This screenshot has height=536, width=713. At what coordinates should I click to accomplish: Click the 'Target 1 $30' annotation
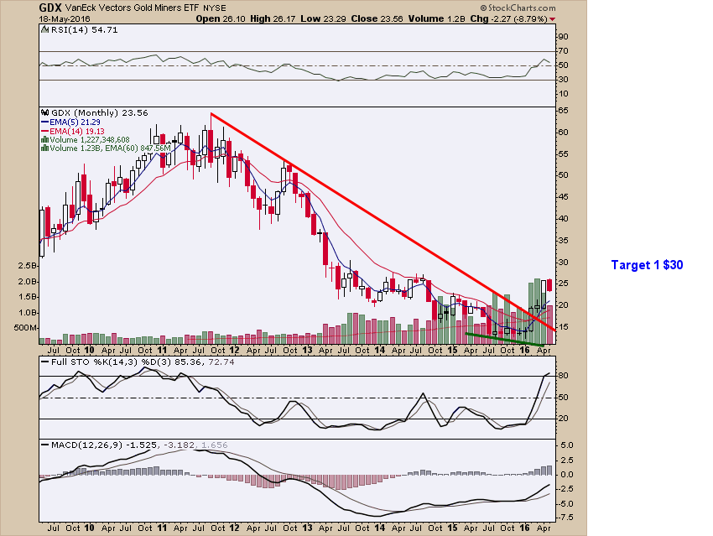(647, 264)
